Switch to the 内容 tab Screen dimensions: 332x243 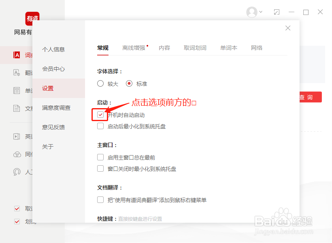click(x=164, y=48)
